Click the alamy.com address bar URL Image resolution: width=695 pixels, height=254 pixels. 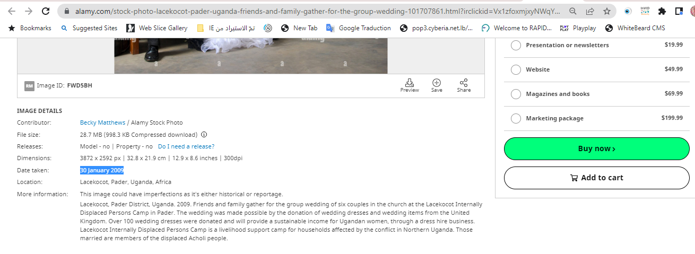(x=317, y=11)
